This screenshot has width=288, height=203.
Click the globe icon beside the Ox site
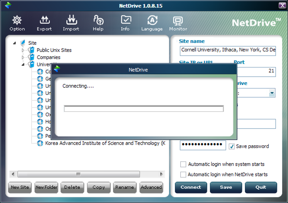40,115
